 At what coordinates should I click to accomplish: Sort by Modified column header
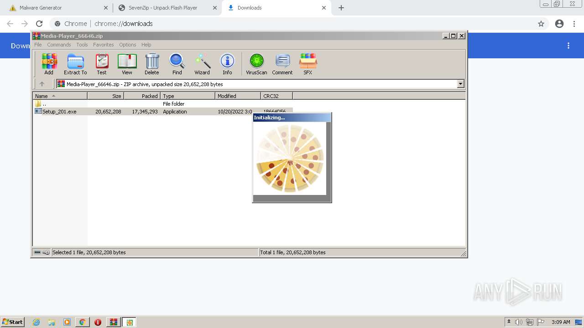pyautogui.click(x=238, y=96)
